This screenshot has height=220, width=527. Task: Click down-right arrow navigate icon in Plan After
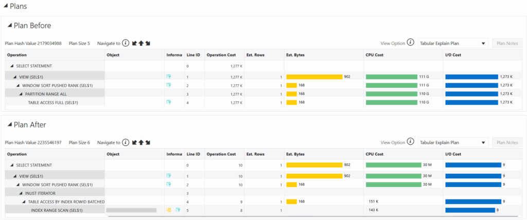(147, 142)
